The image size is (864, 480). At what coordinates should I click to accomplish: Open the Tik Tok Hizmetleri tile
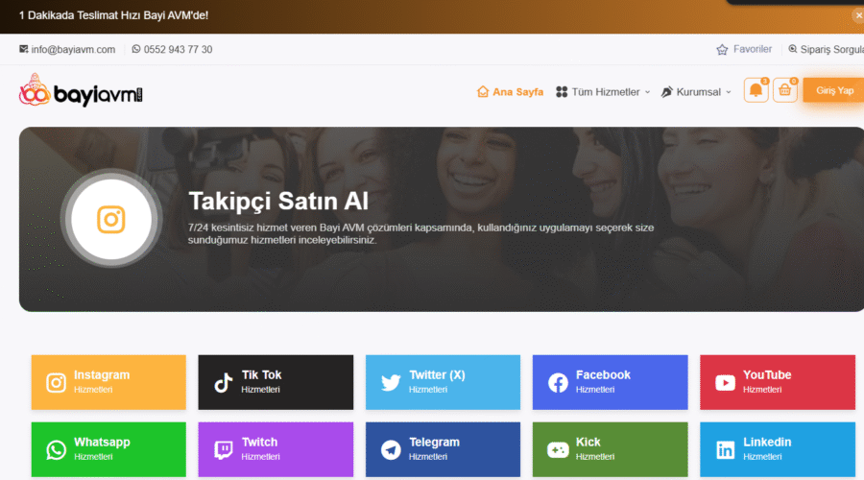click(276, 382)
